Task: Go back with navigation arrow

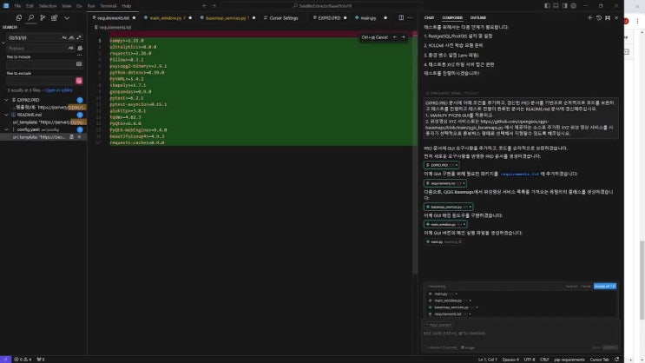Action: pyautogui.click(x=205, y=6)
